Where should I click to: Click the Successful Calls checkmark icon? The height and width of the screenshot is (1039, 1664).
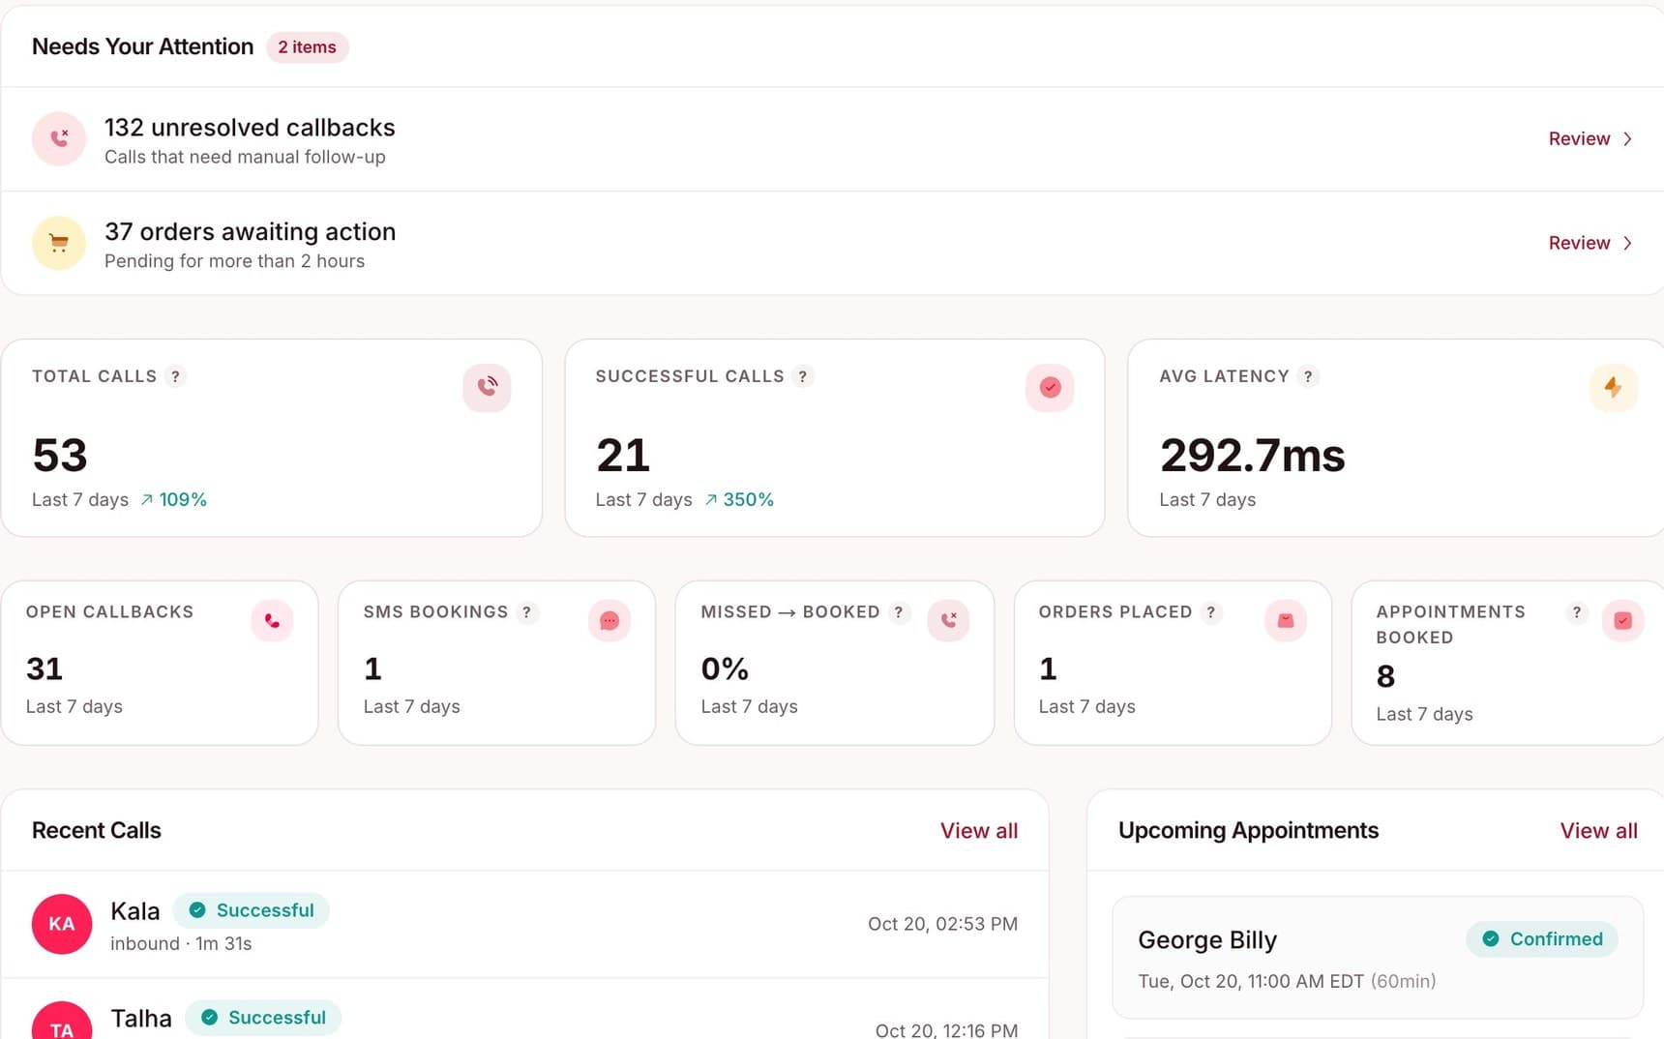(1050, 388)
